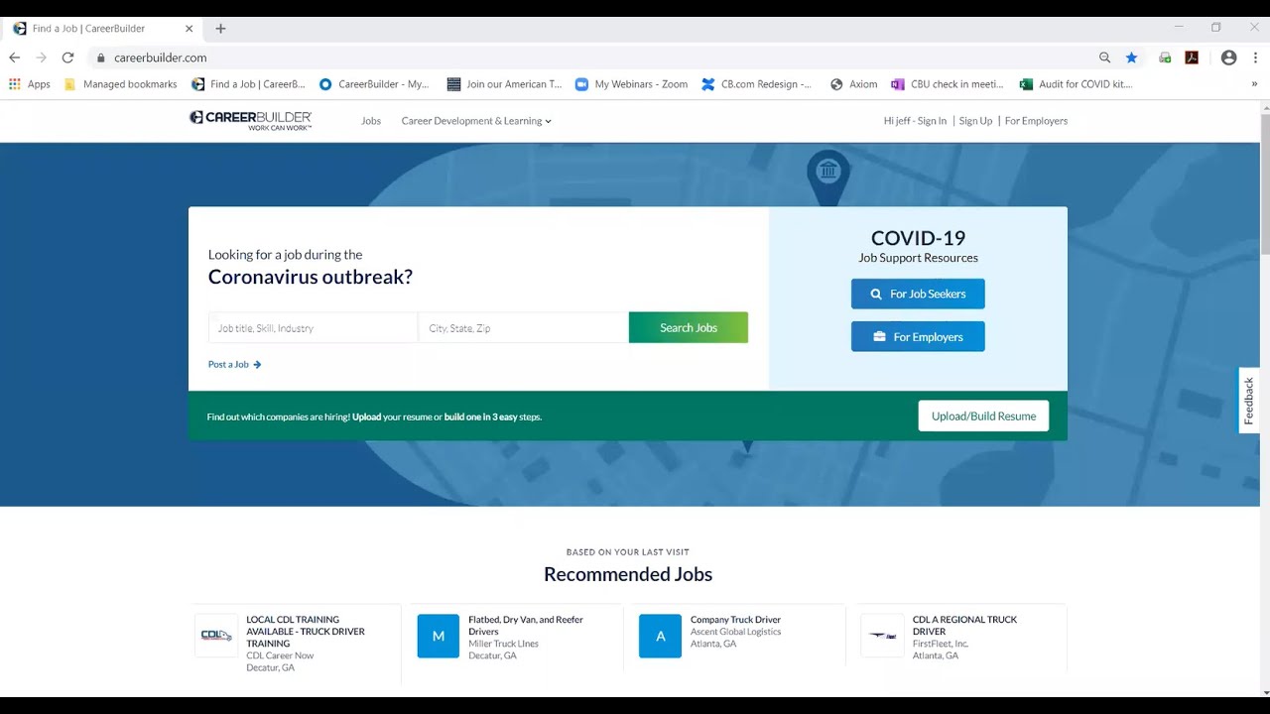This screenshot has height=714, width=1270.
Task: Click the green extension icon in toolbar
Action: tap(1165, 58)
